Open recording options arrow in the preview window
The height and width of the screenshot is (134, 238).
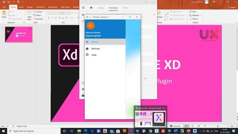90,17
